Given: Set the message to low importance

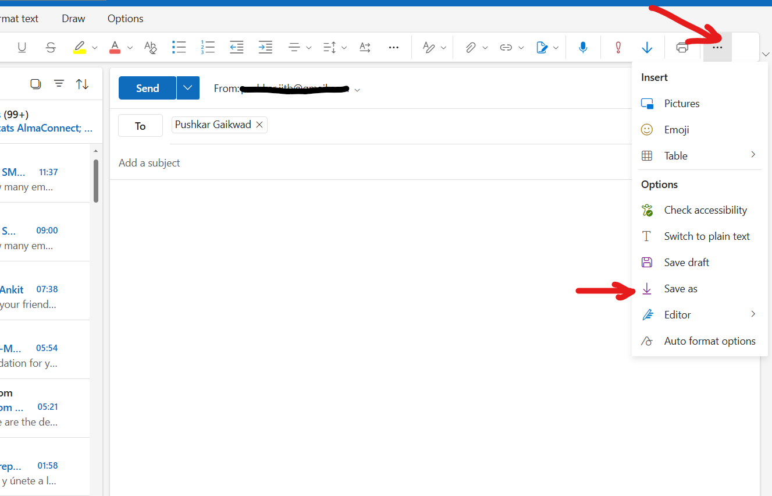Looking at the screenshot, I should tap(647, 47).
